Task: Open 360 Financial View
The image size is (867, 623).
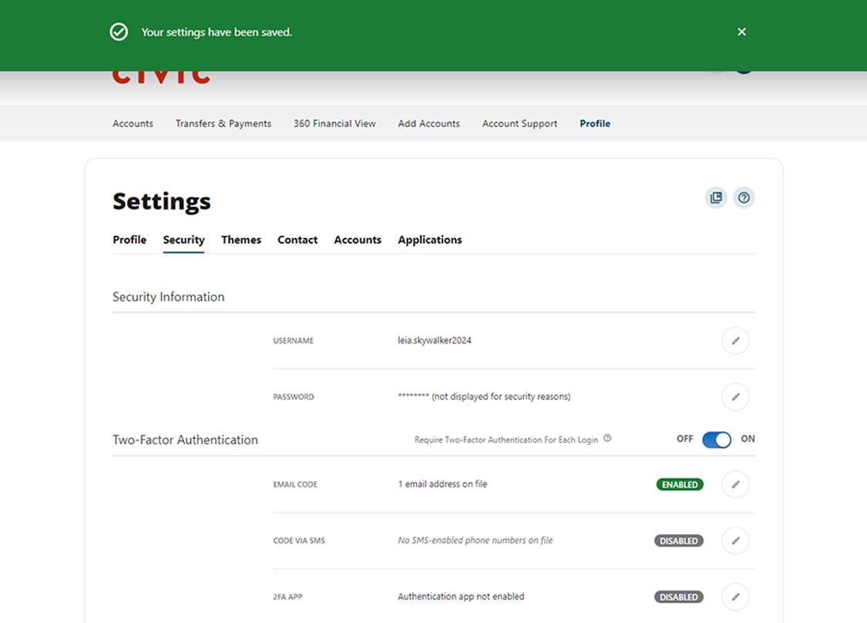Action: 334,124
